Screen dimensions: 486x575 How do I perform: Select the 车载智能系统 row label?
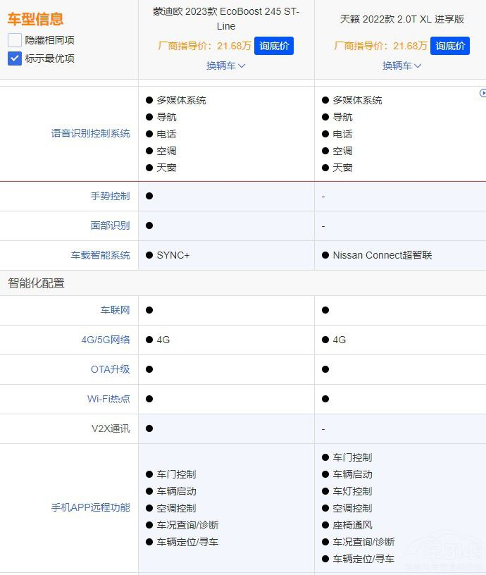(x=100, y=255)
